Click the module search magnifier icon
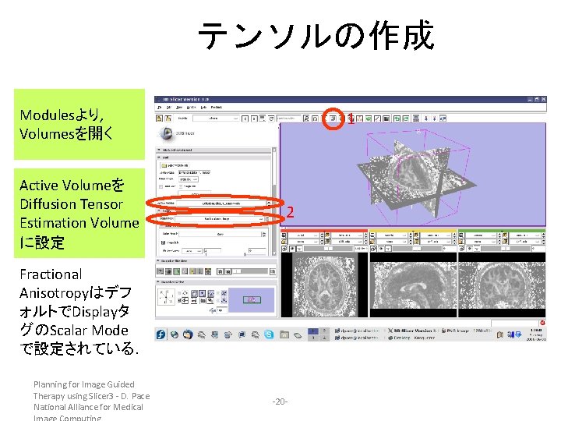The width and height of the screenshot is (561, 421). (x=306, y=119)
